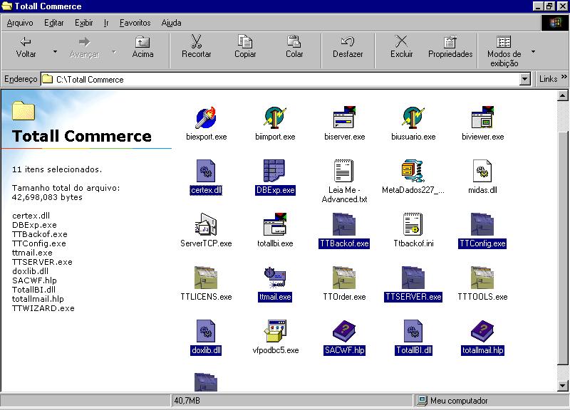Click the vfpodbc5.exe installer icon
This screenshot has width=570, height=410.
click(275, 331)
